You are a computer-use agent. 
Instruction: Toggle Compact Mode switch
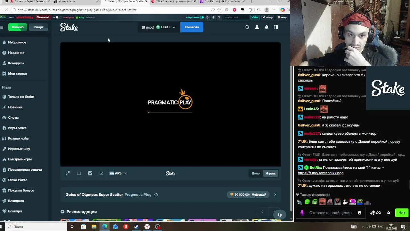[201, 17]
